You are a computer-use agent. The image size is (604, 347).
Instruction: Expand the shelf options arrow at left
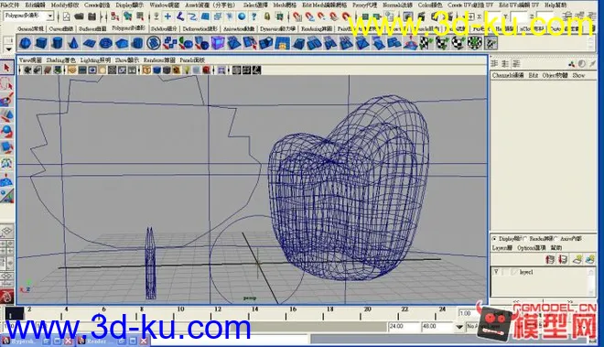point(9,49)
